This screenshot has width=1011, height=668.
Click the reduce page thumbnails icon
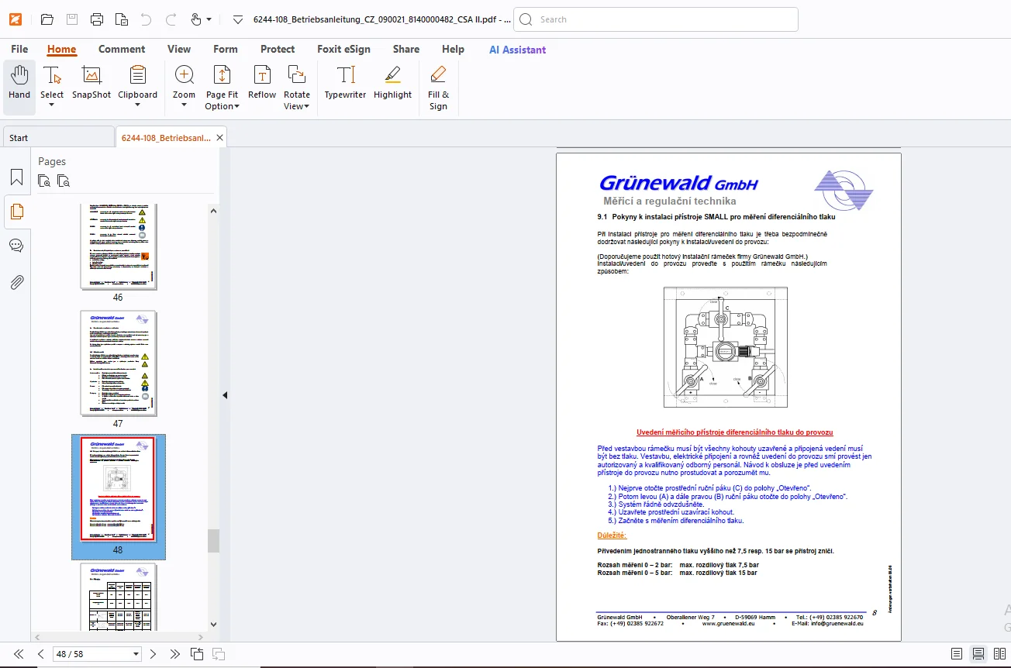pos(64,181)
